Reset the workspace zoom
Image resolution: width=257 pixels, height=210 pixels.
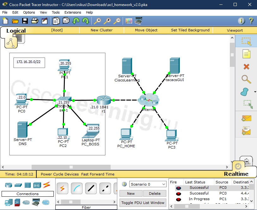coord(107,21)
